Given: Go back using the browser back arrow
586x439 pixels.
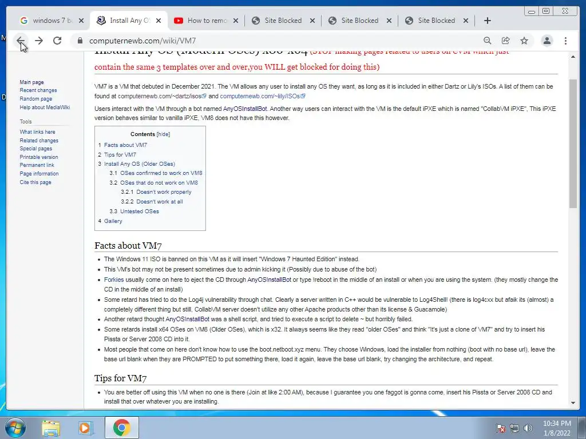Looking at the screenshot, I should point(20,41).
